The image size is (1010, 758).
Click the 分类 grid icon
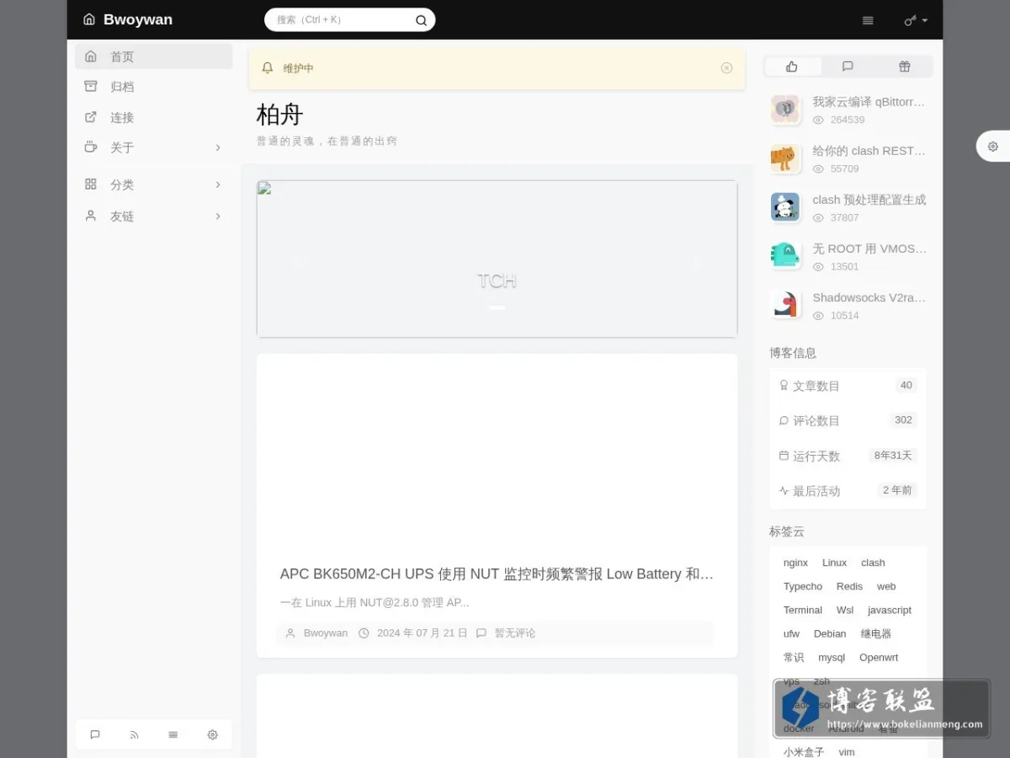91,184
